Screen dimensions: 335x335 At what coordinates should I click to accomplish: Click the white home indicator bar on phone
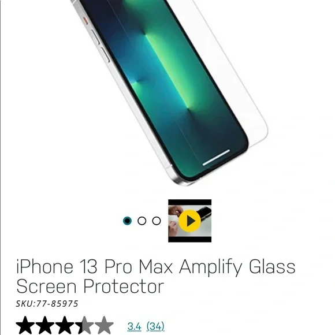(x=216, y=158)
